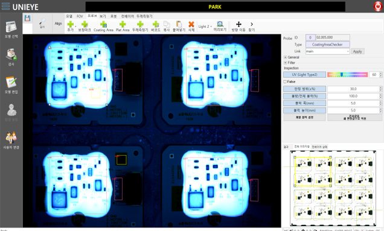
Task: Click the CoatingAreaChecker Type field
Action: coord(327,45)
